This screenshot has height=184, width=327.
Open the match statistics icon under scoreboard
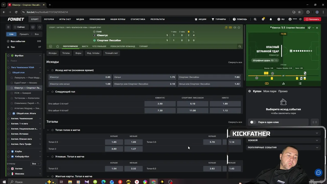[x=51, y=46]
